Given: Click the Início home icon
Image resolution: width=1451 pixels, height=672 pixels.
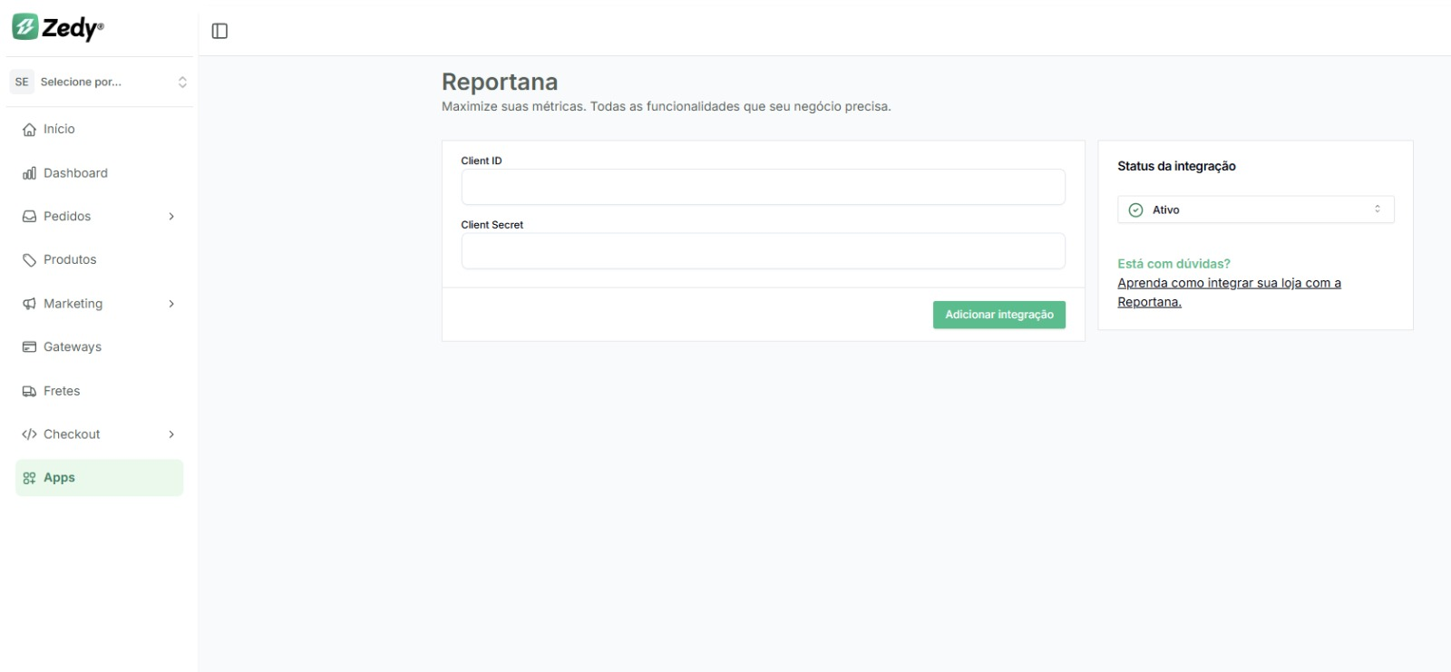Looking at the screenshot, I should point(29,130).
